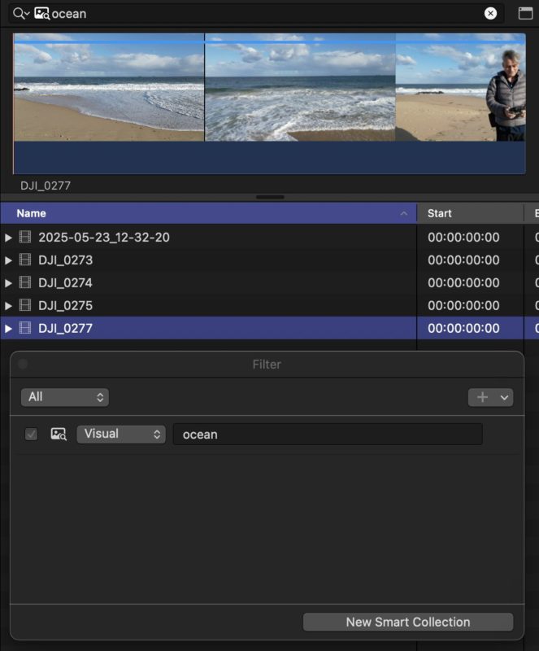This screenshot has width=539, height=651.
Task: Open the Visual rule type dropdown
Action: click(x=121, y=435)
